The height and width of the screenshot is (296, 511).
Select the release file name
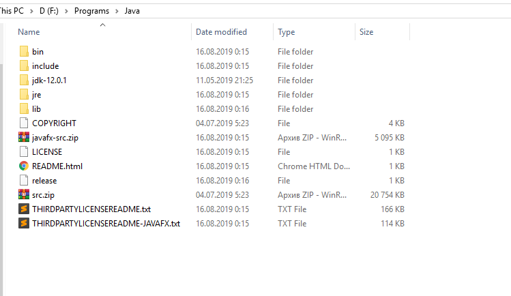click(44, 181)
